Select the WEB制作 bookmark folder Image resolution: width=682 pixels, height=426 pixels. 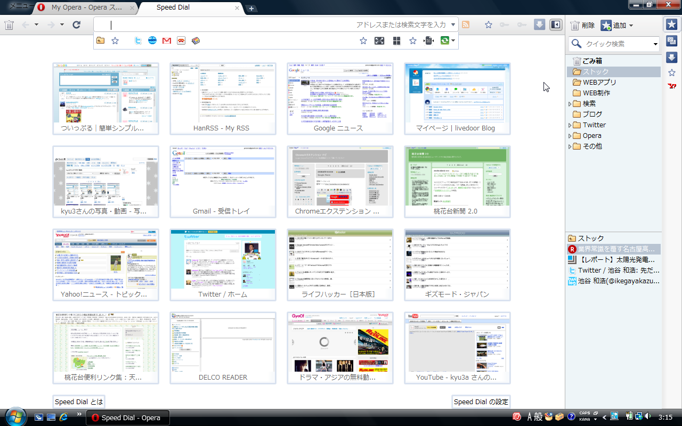(x=591, y=93)
